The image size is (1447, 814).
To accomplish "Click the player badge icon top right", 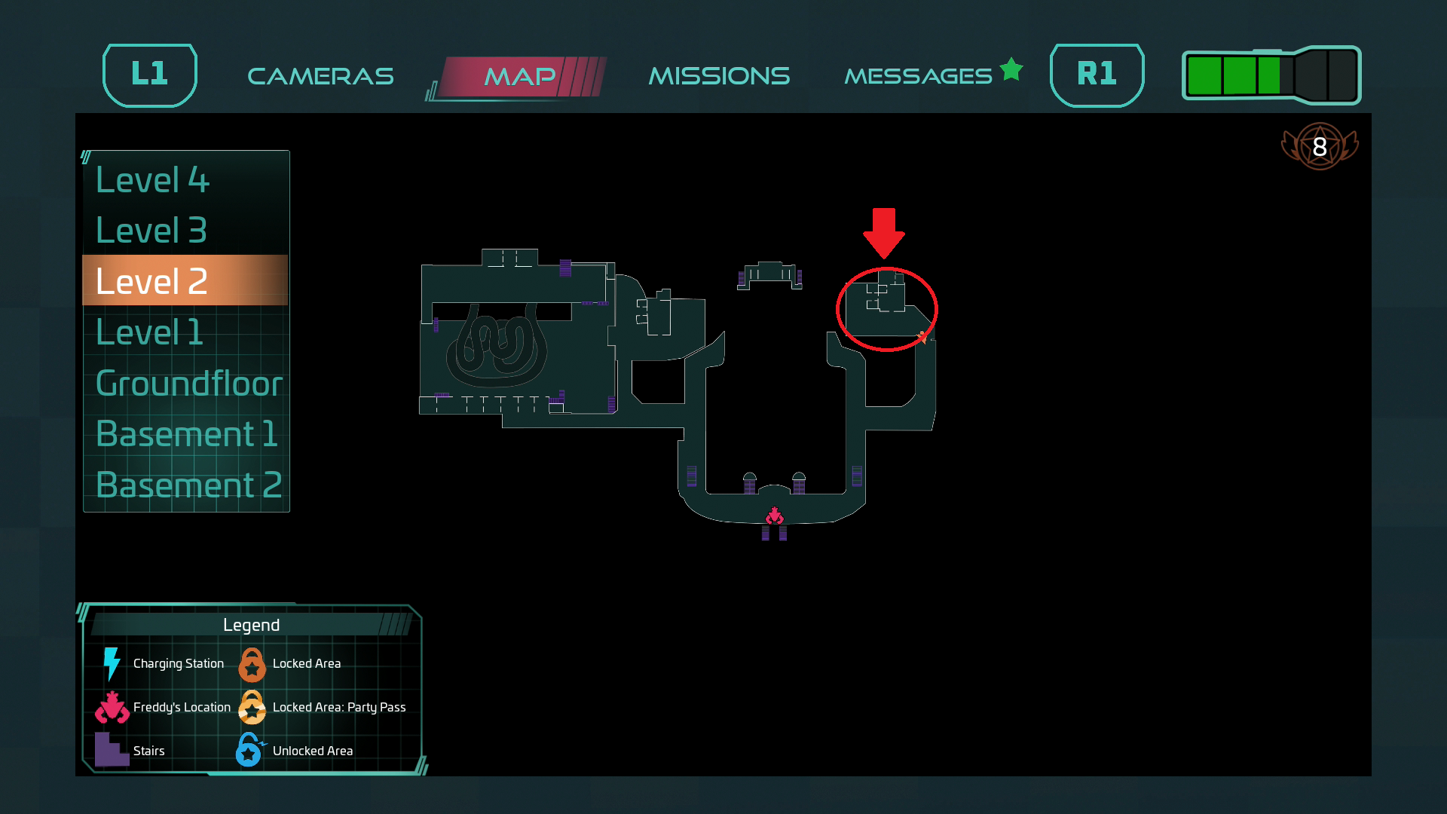I will click(1315, 145).
